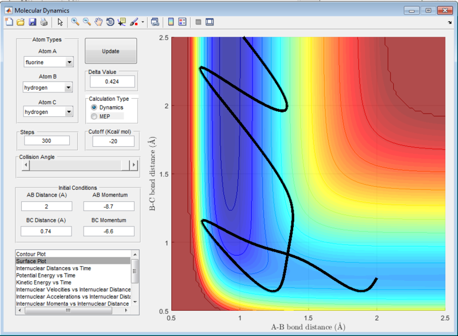Edit the Delta Value field
The image size is (458, 336).
pyautogui.click(x=112, y=81)
